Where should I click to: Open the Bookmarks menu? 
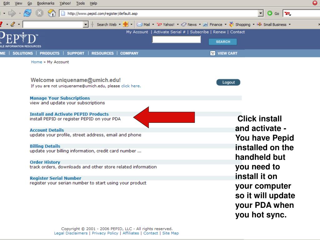[x=46, y=3]
